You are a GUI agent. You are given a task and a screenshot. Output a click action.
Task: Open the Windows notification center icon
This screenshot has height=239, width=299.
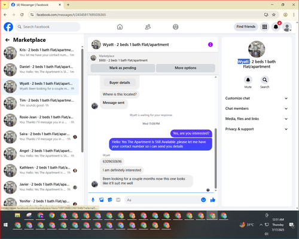[292, 225]
